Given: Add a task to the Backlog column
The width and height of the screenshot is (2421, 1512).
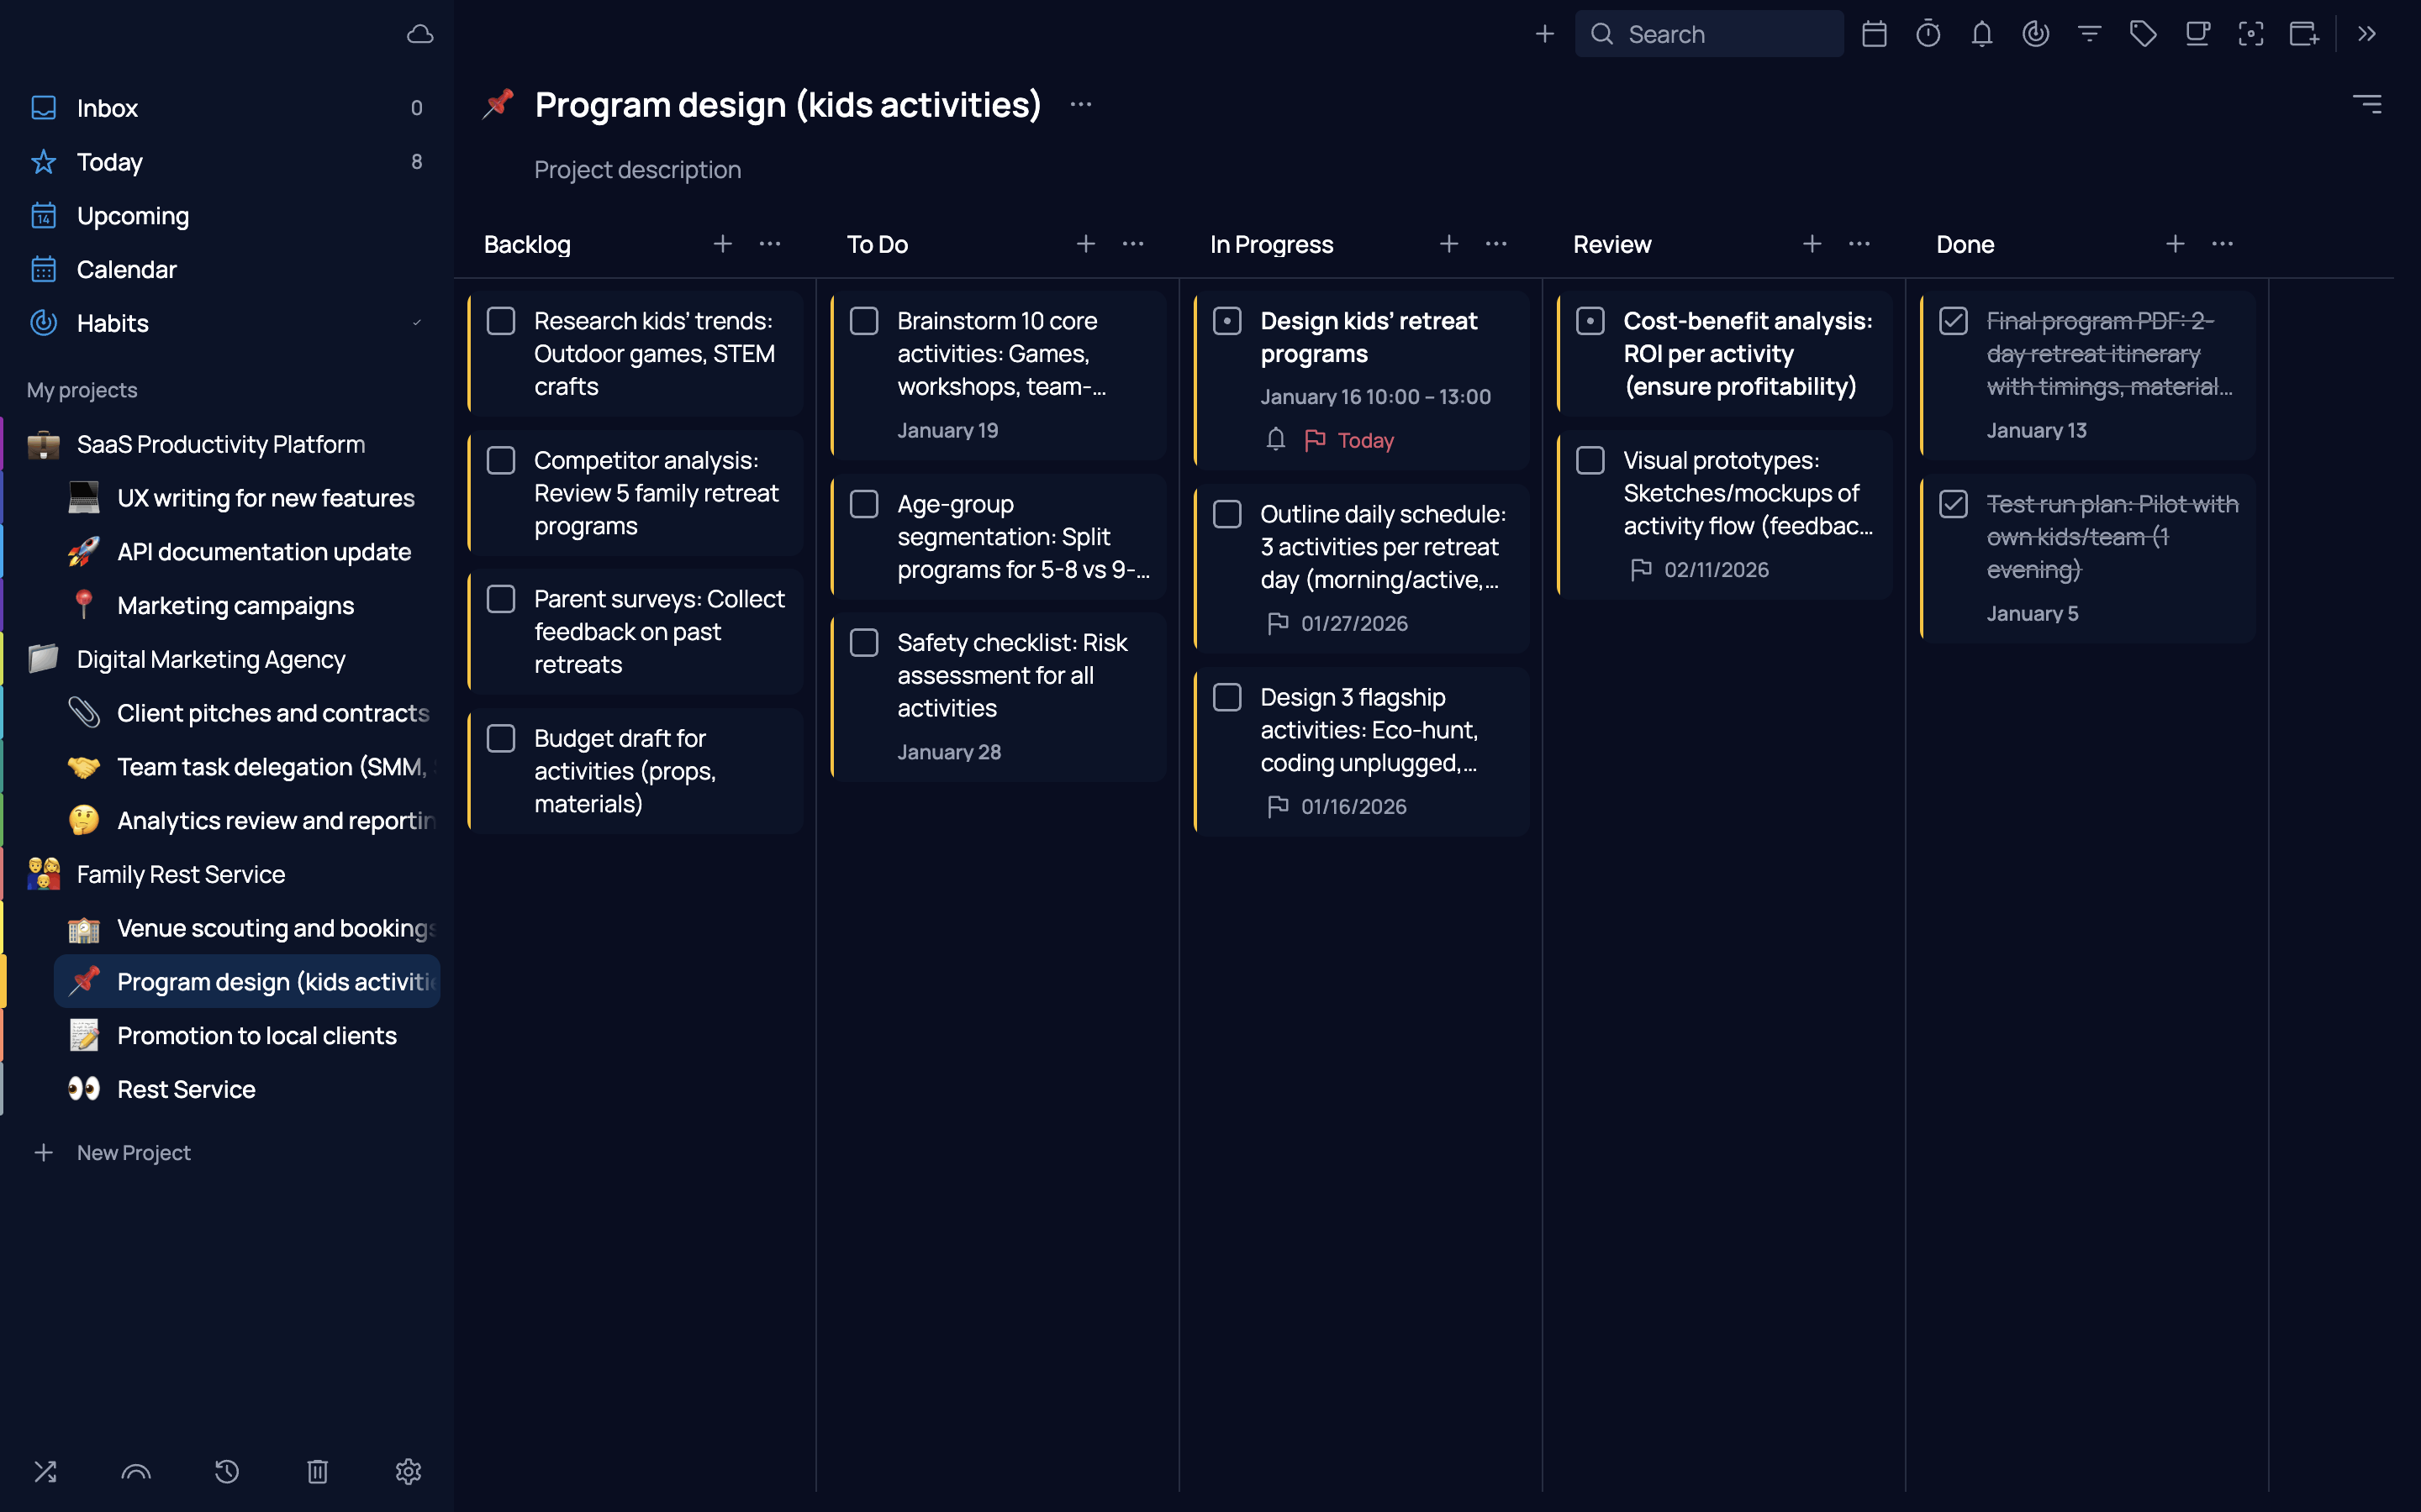Looking at the screenshot, I should tap(722, 244).
